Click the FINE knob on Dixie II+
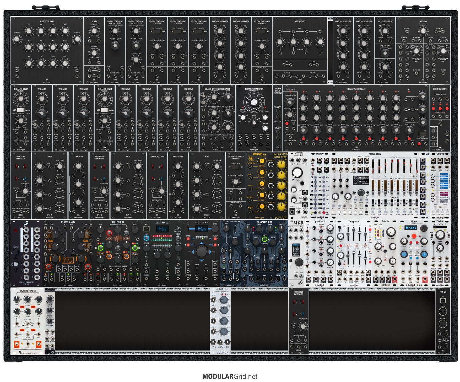The width and height of the screenshot is (460, 382). 440,235
